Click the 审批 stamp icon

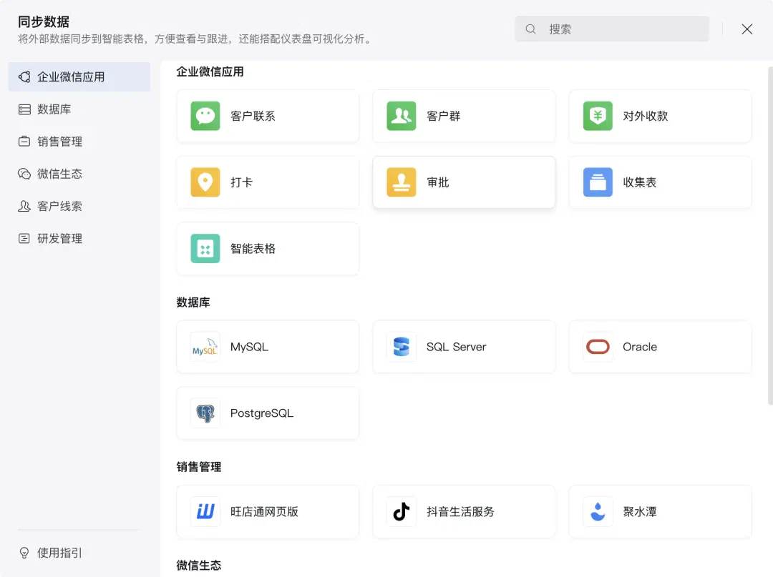402,182
